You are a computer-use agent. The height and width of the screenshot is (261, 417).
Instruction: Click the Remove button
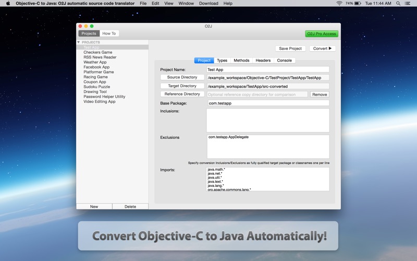click(320, 94)
